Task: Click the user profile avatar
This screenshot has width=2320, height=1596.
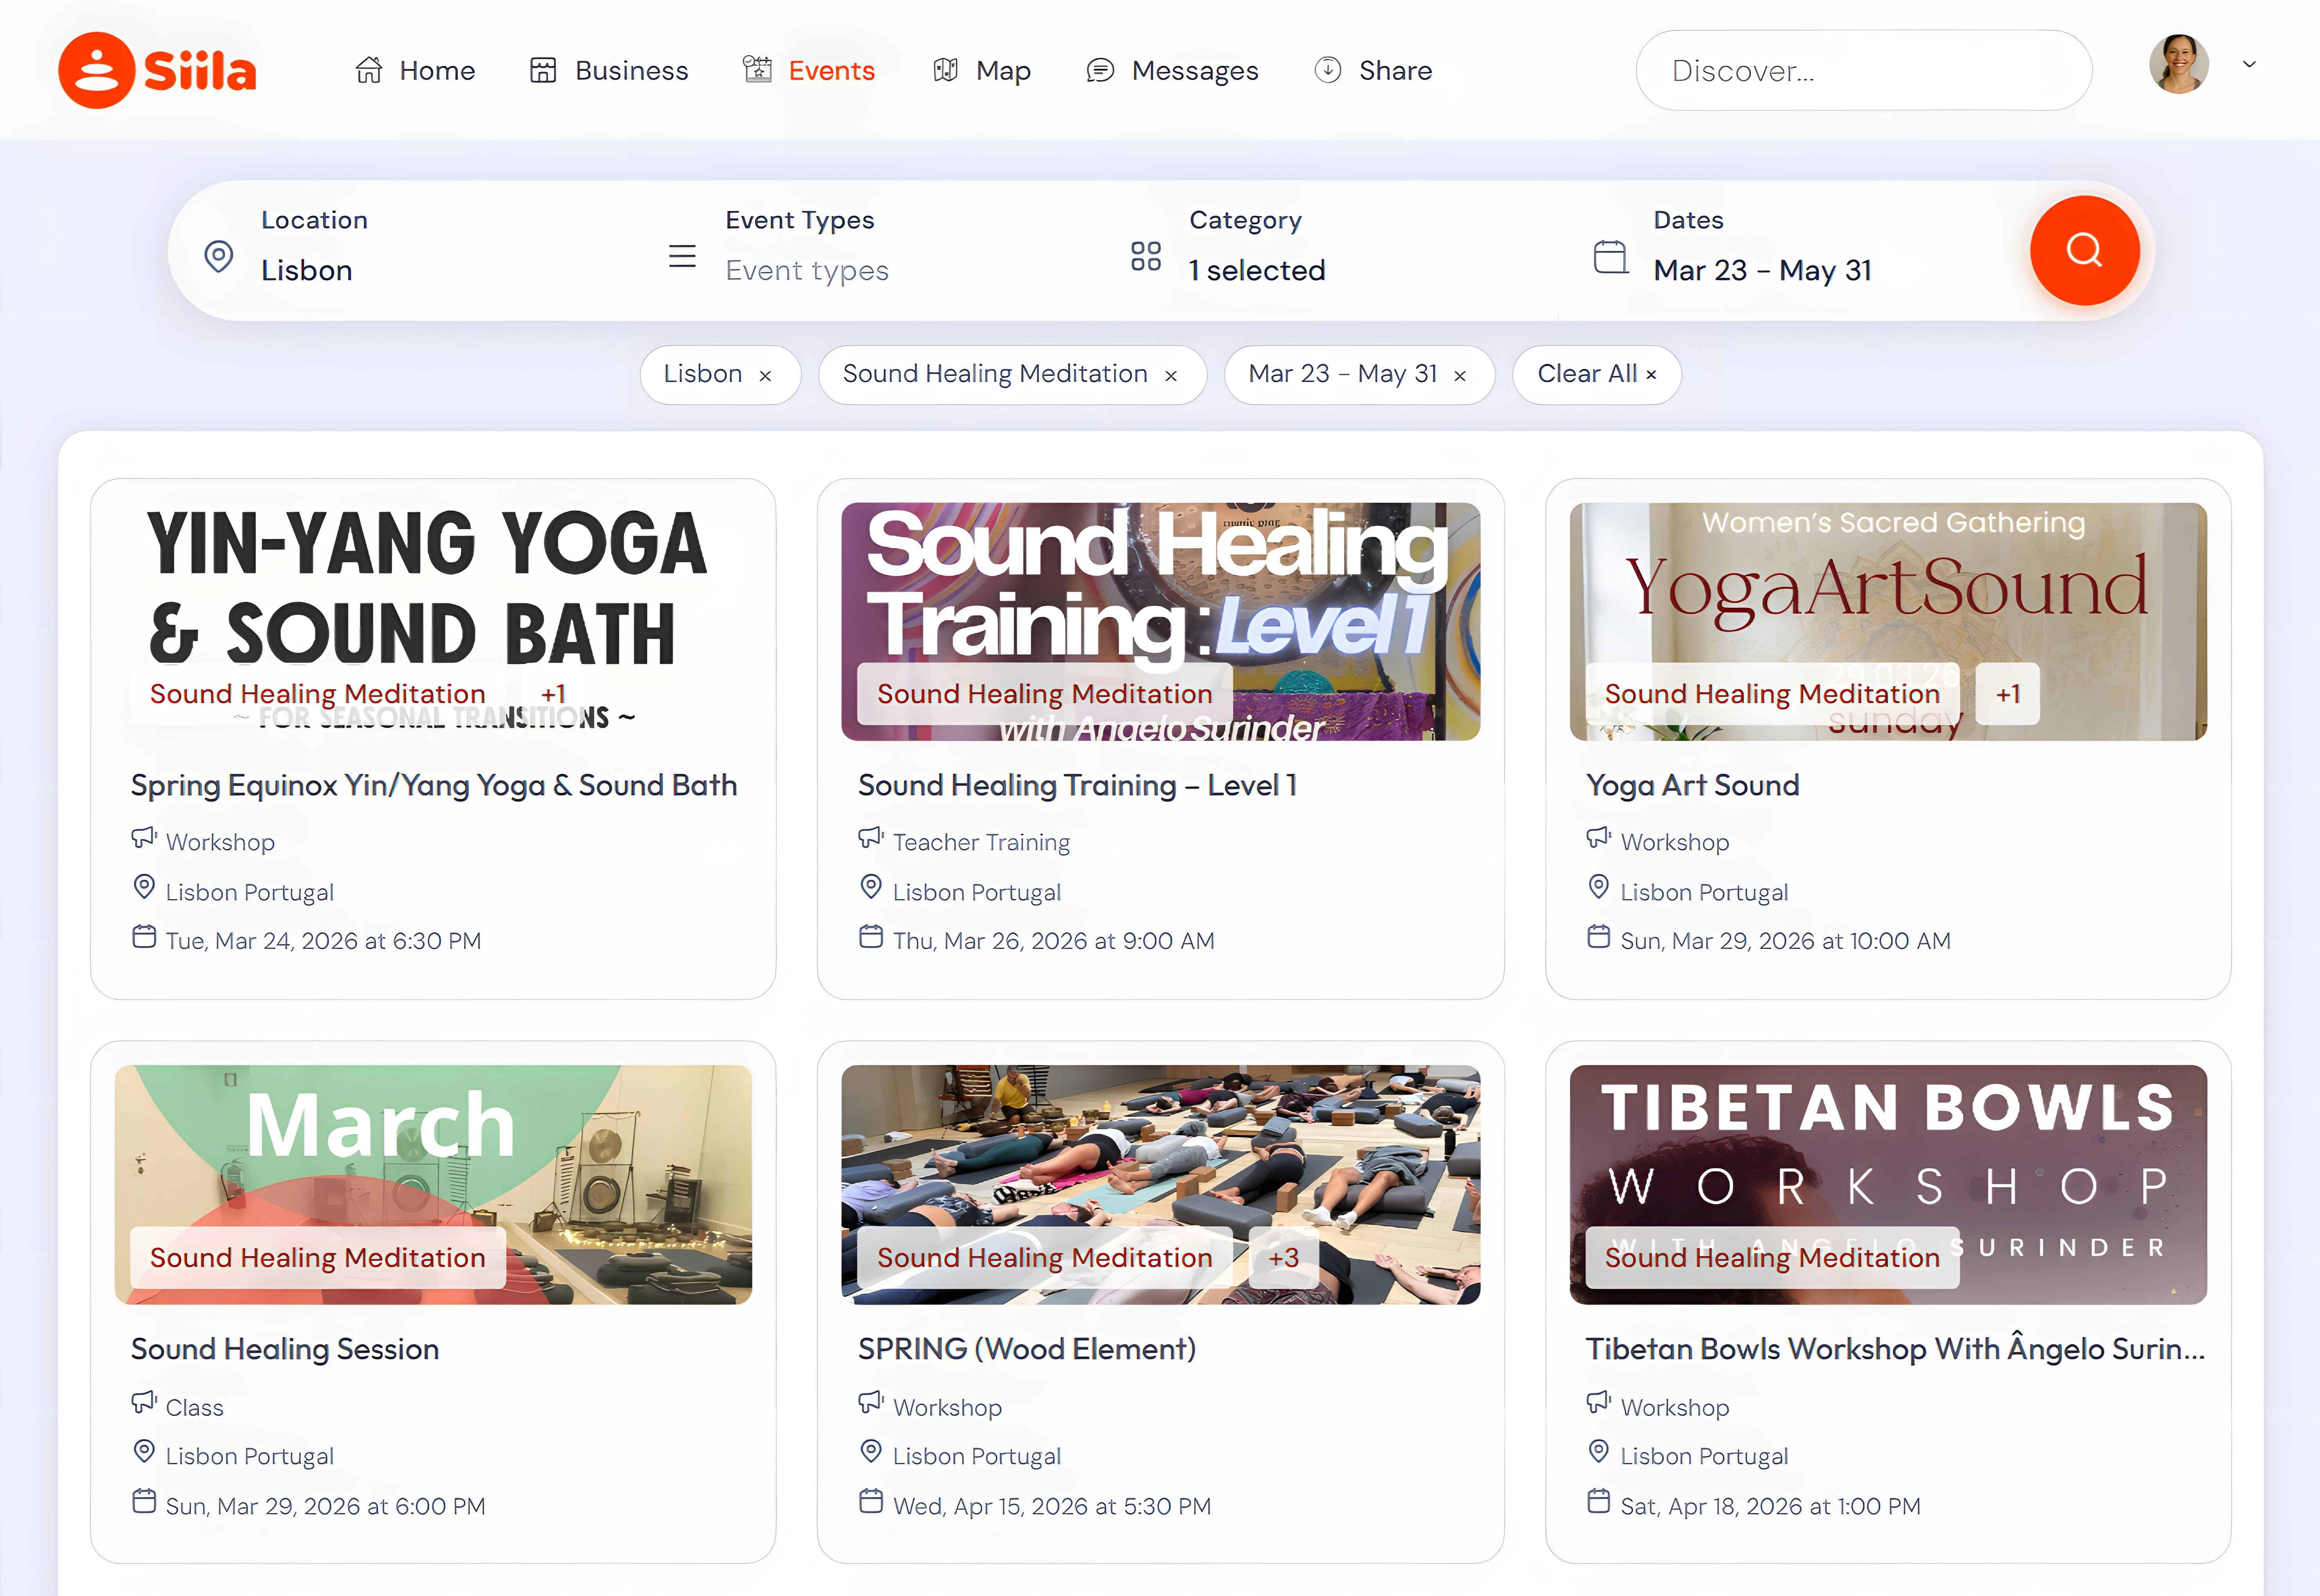Action: 2179,64
